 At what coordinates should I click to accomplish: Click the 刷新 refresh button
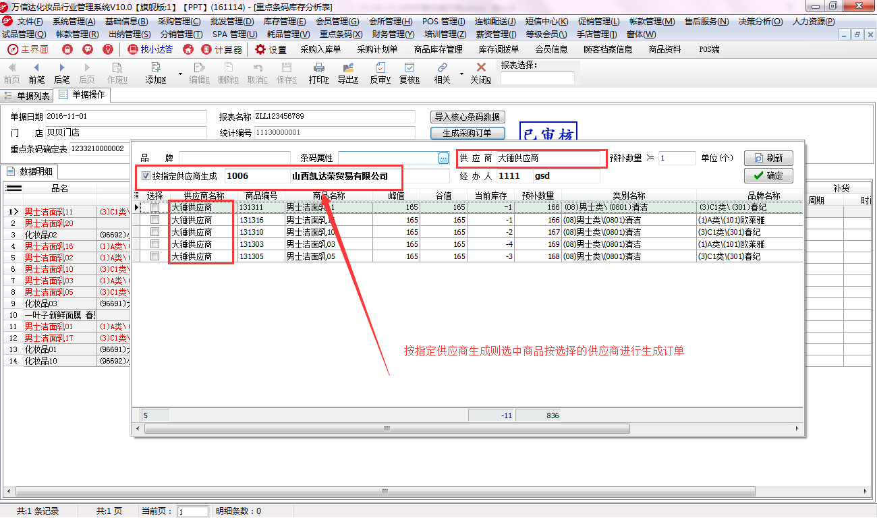(768, 158)
